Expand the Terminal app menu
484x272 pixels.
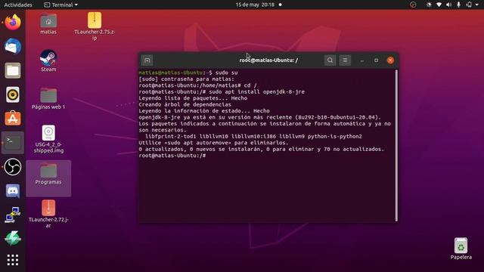[x=60, y=5]
